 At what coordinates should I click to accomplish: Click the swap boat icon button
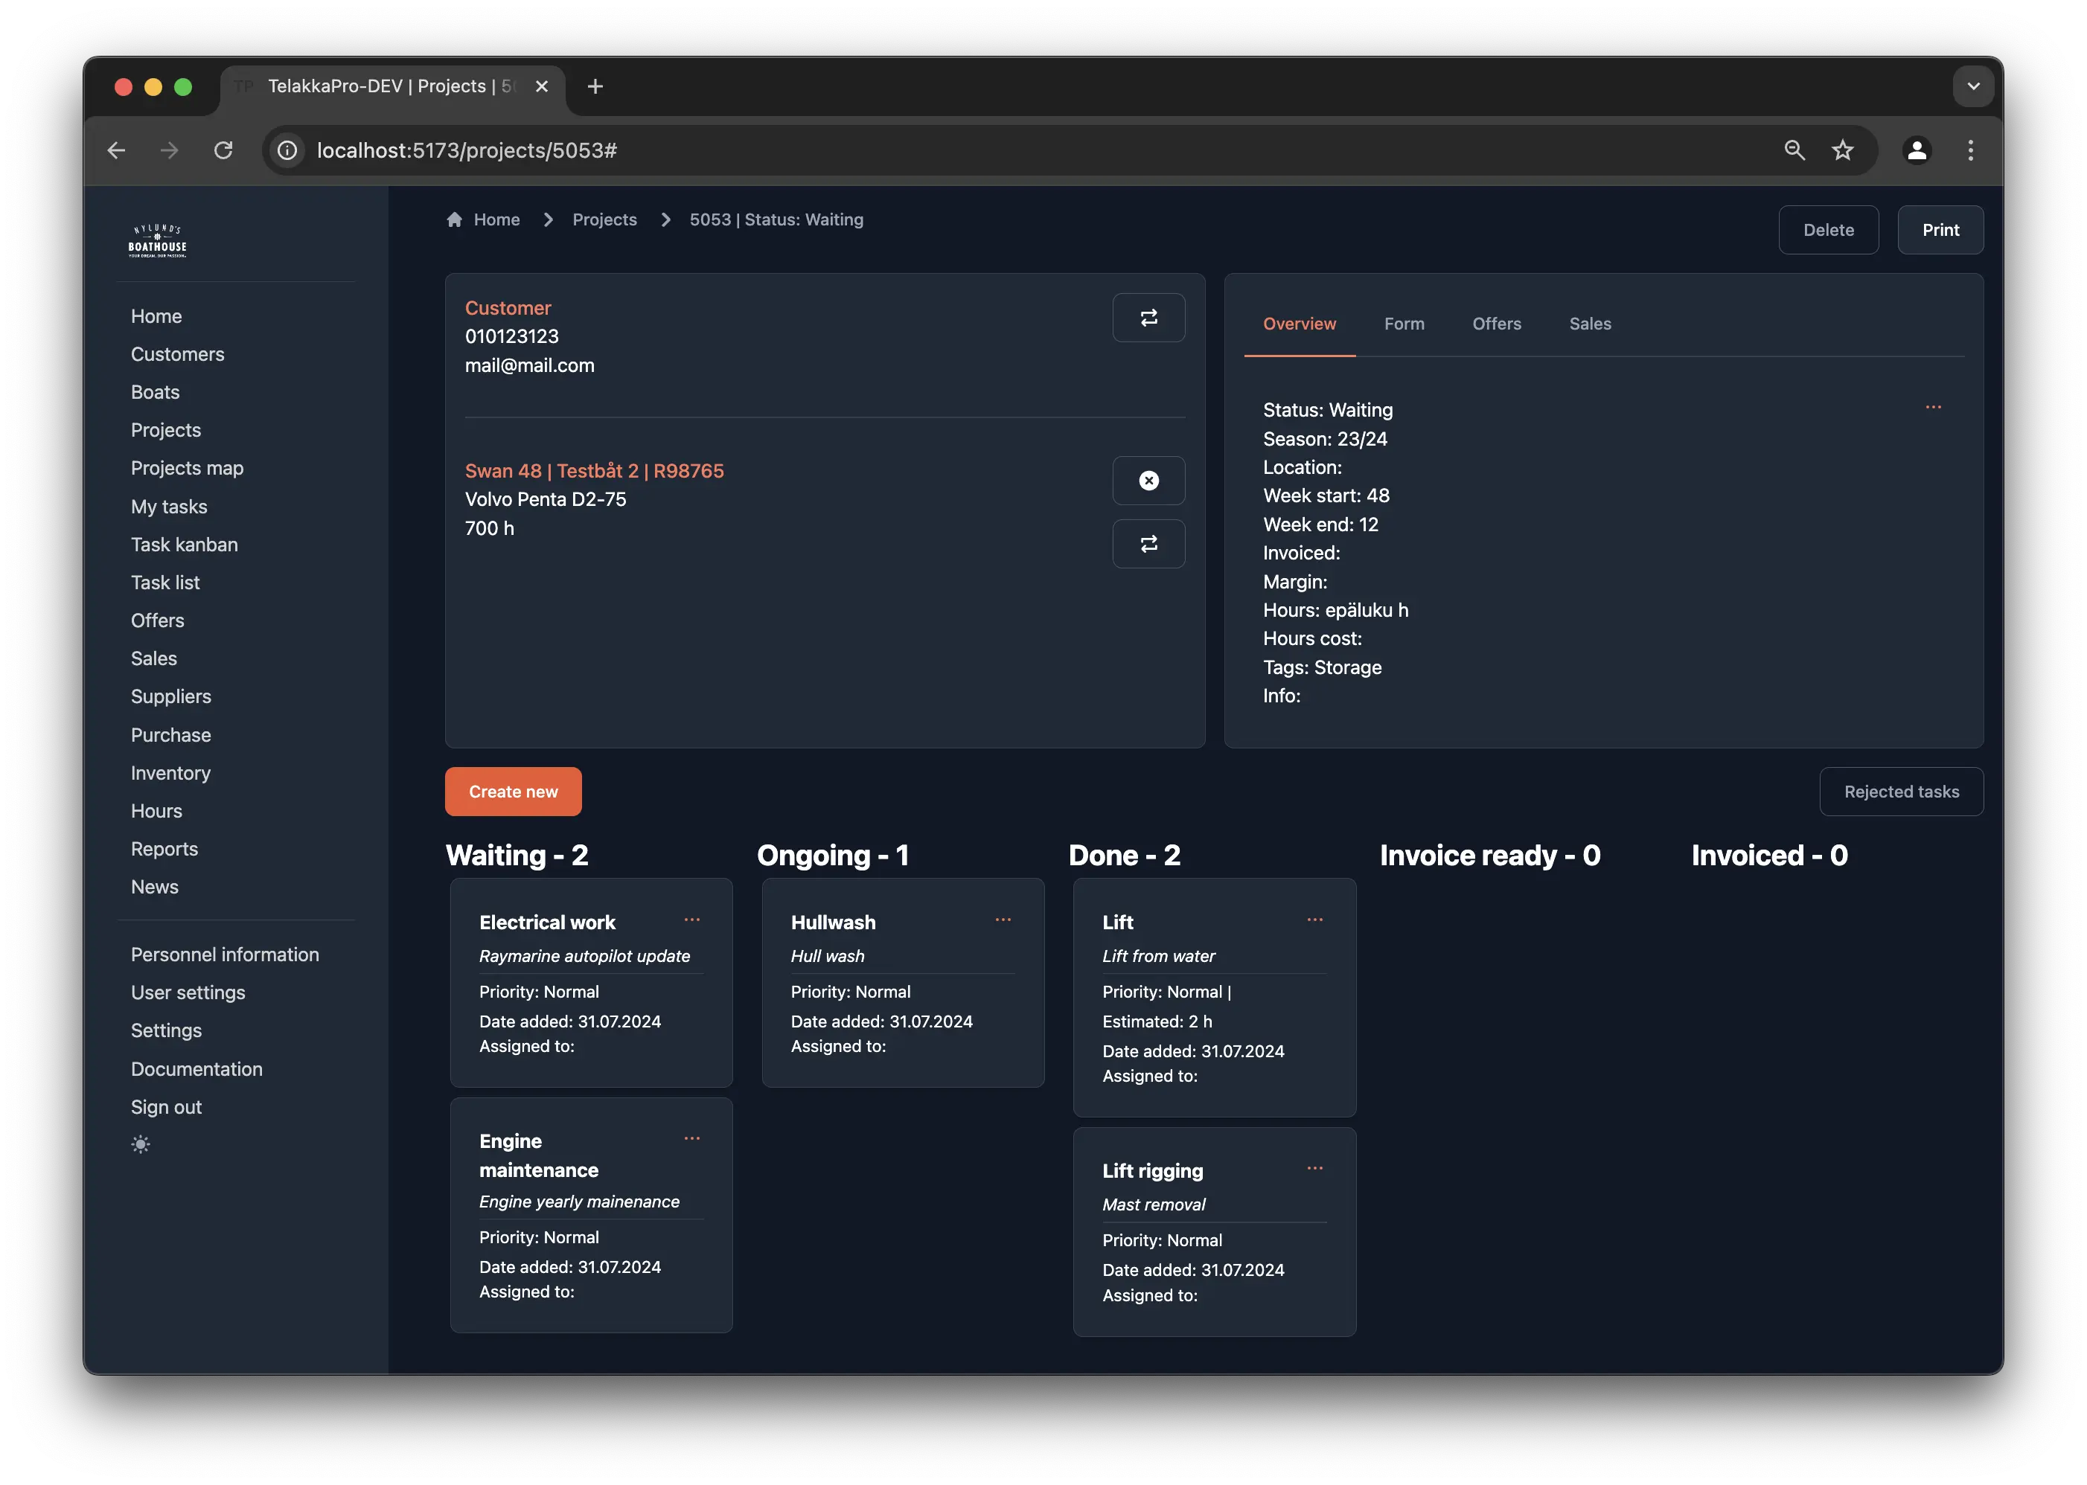pyautogui.click(x=1148, y=544)
